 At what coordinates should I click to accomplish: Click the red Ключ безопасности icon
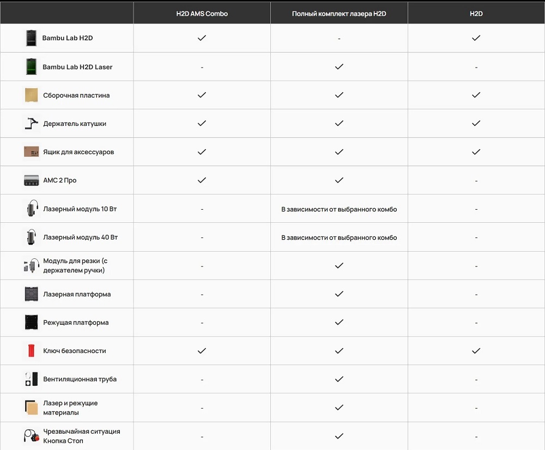pos(31,351)
